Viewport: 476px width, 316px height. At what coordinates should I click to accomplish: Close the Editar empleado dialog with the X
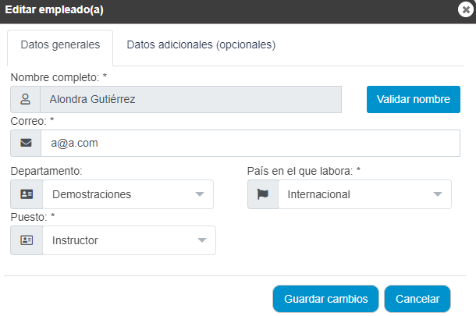pyautogui.click(x=466, y=9)
